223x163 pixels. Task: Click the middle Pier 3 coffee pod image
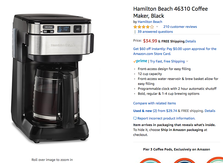(184, 160)
